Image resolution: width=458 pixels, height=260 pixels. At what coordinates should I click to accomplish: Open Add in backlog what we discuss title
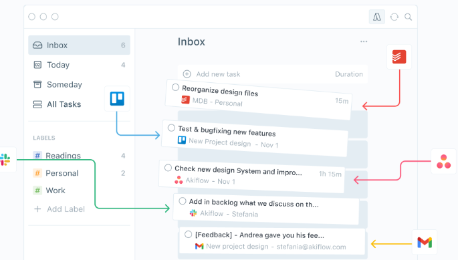point(254,203)
